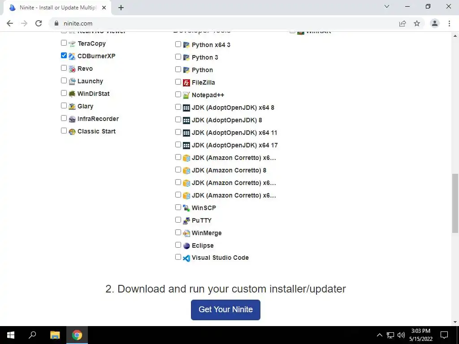Click the Launchy label
This screenshot has width=459, height=344.
click(x=90, y=81)
